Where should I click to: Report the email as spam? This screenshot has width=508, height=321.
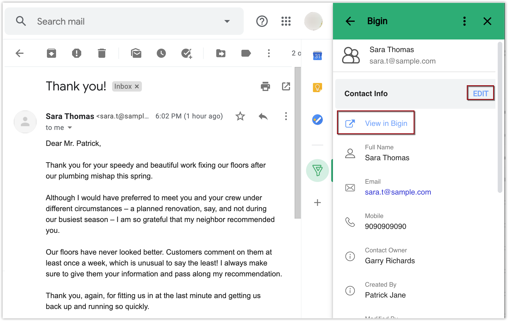[x=76, y=53]
